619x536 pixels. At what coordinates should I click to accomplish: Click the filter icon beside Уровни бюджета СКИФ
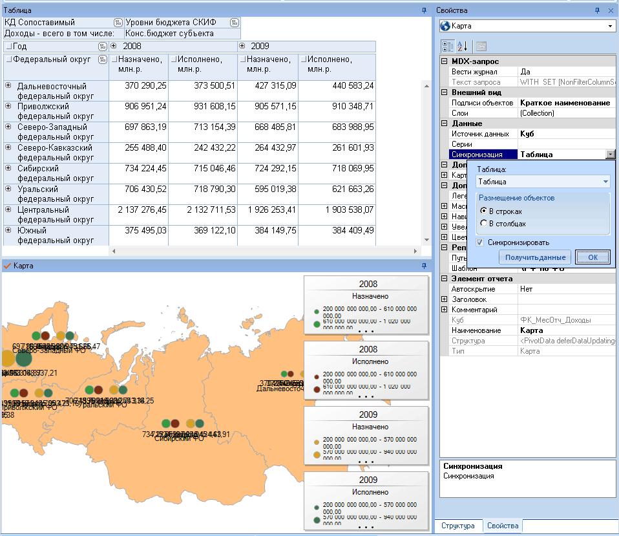tap(235, 23)
